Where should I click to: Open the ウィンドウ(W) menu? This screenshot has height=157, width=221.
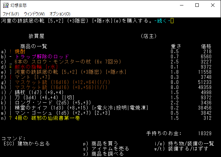point(34,14)
